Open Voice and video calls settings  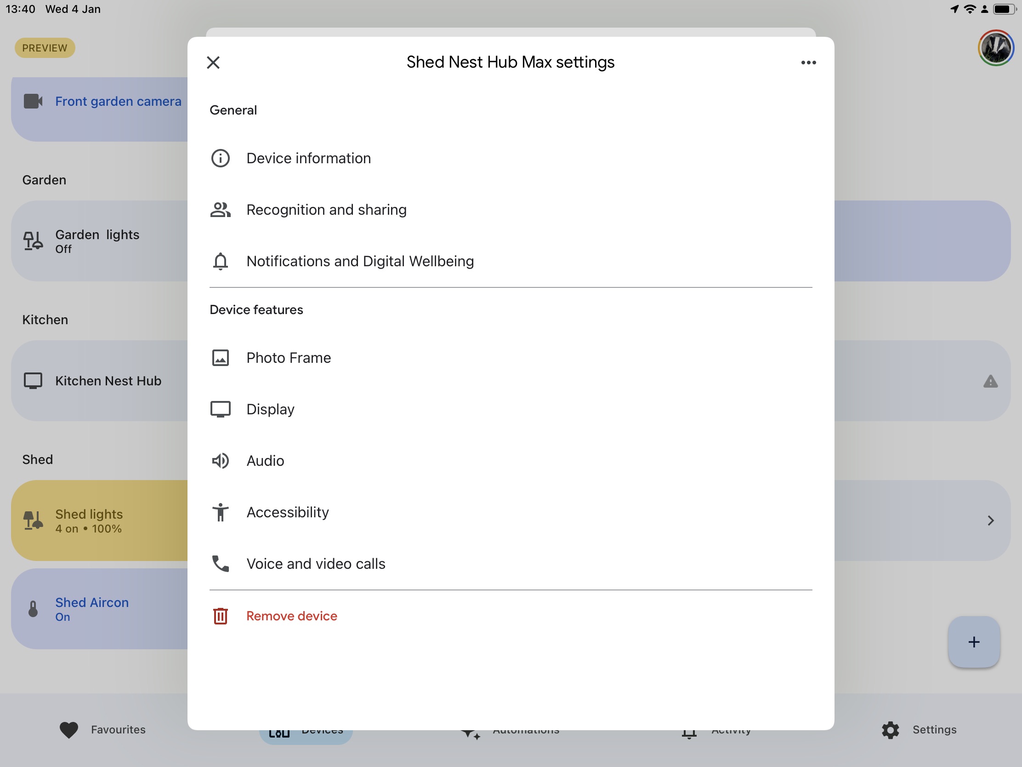tap(511, 564)
